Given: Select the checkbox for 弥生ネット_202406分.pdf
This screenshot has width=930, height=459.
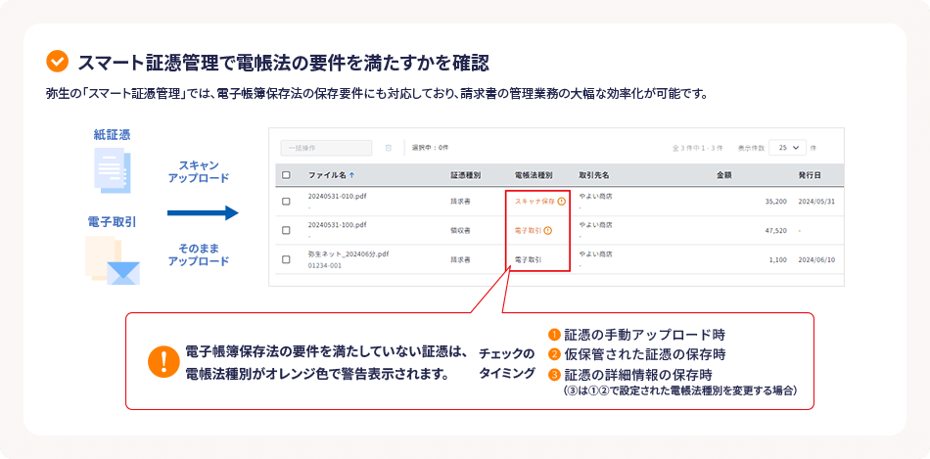Looking at the screenshot, I should click(286, 259).
